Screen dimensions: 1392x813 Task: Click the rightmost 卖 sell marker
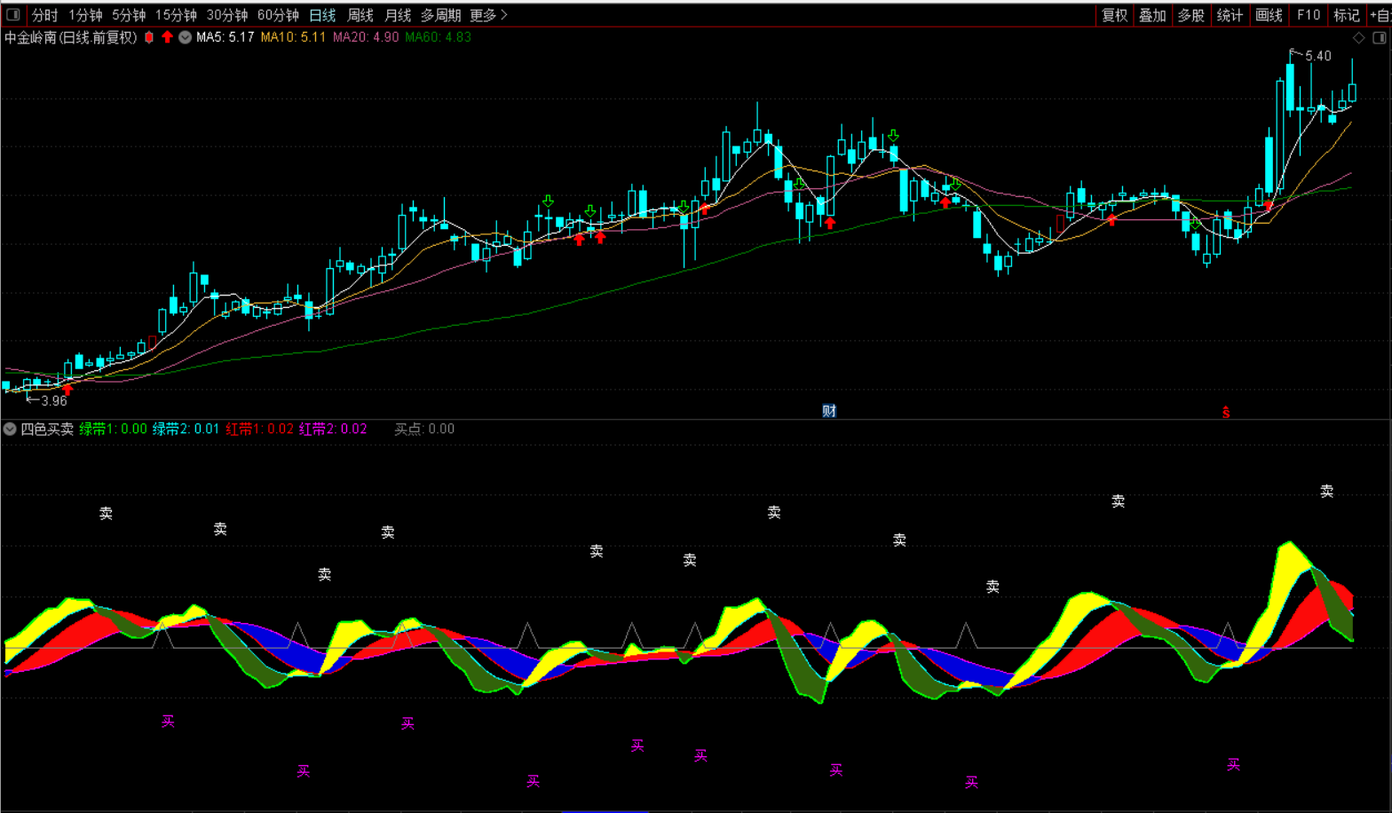(x=1326, y=491)
